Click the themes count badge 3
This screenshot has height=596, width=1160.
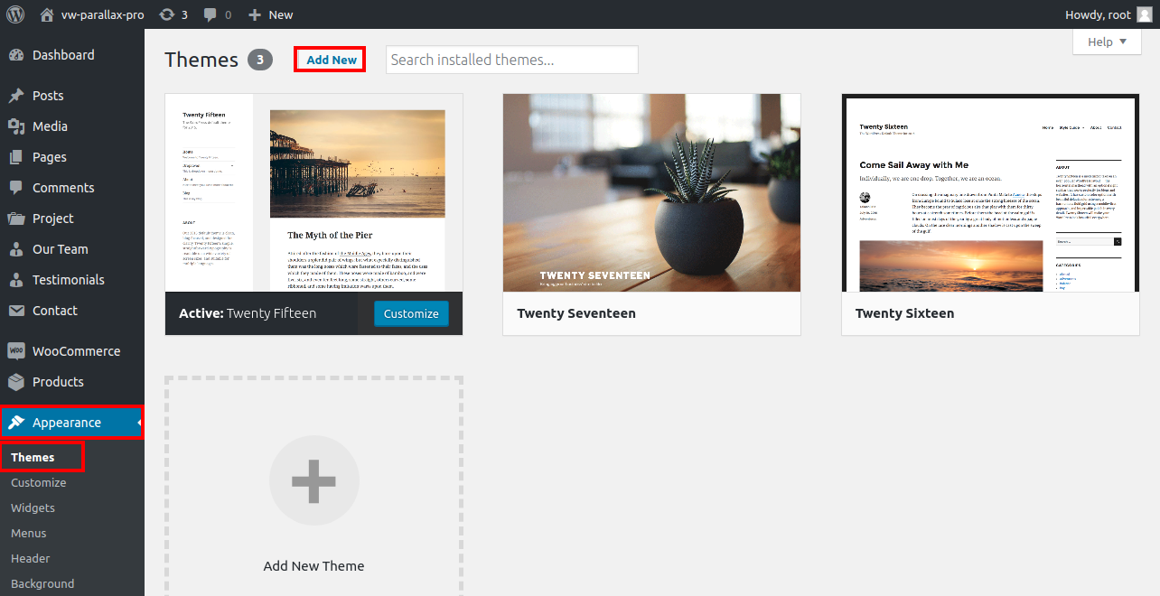pos(260,60)
